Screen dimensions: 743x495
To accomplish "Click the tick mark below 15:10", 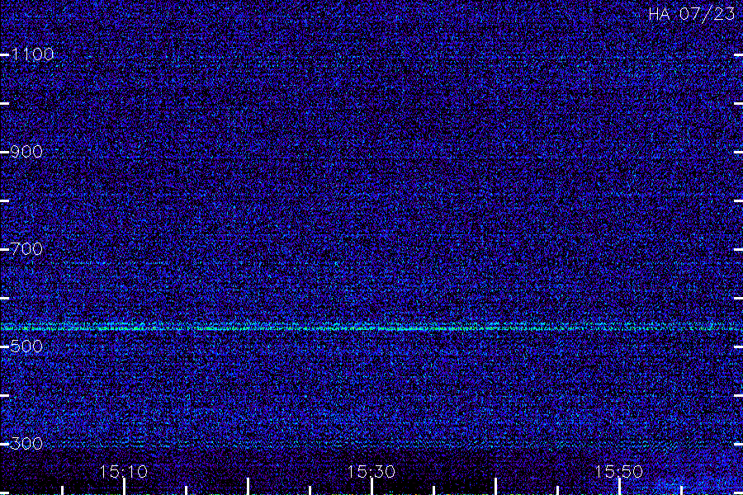I will point(124,487).
